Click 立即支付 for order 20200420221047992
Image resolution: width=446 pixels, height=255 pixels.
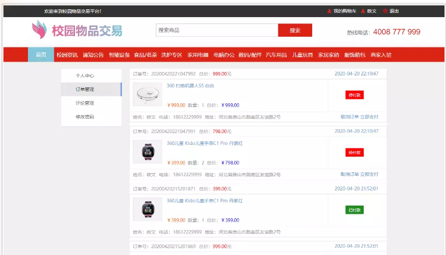tap(369, 116)
